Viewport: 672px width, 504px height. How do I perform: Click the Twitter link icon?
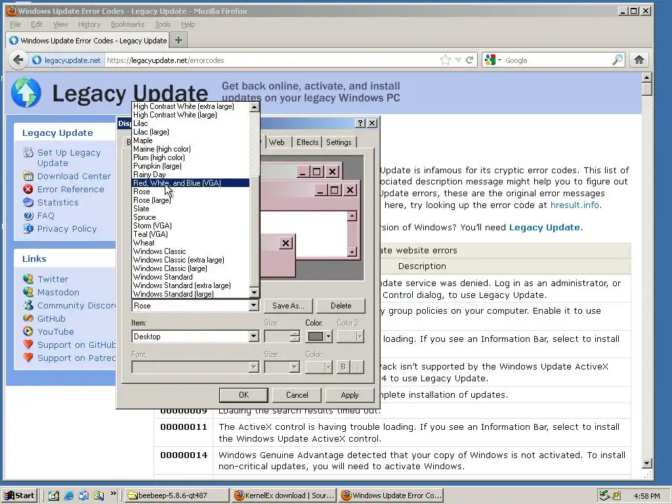point(28,279)
